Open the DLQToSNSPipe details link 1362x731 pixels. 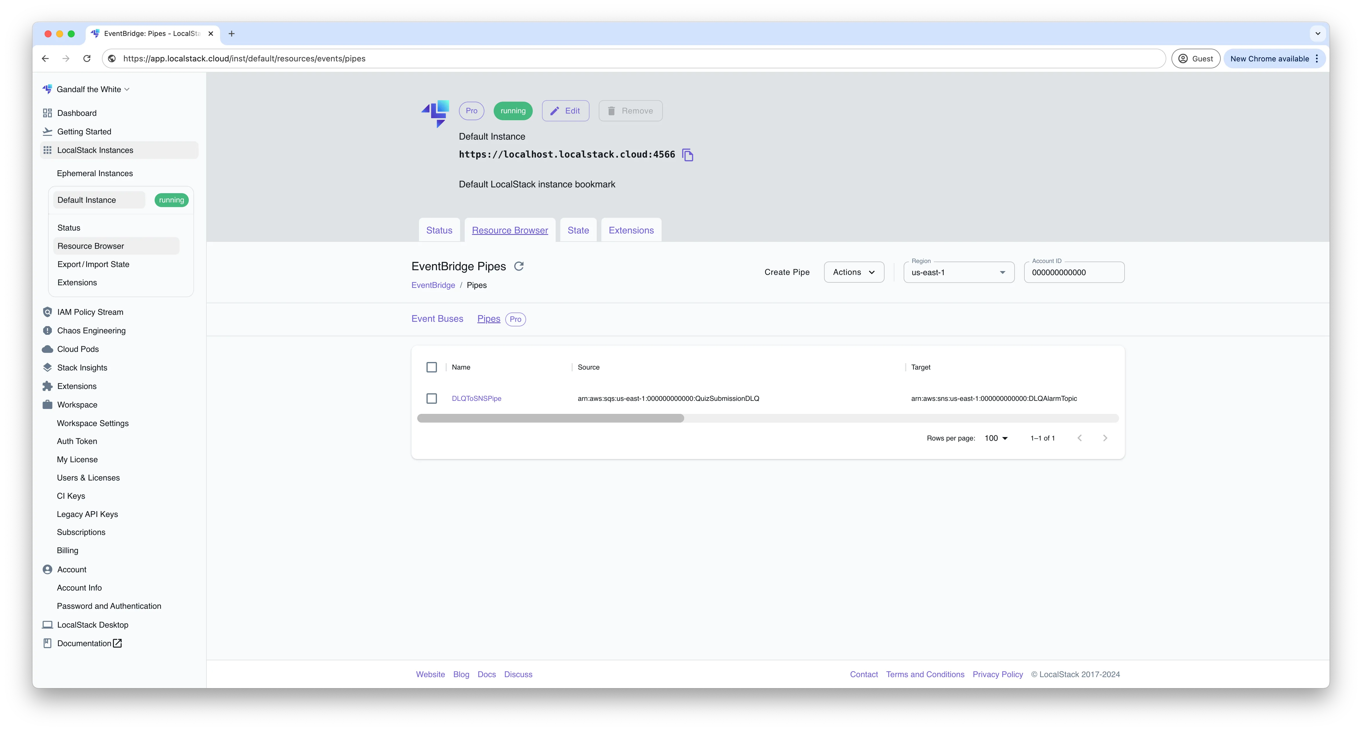click(x=476, y=398)
